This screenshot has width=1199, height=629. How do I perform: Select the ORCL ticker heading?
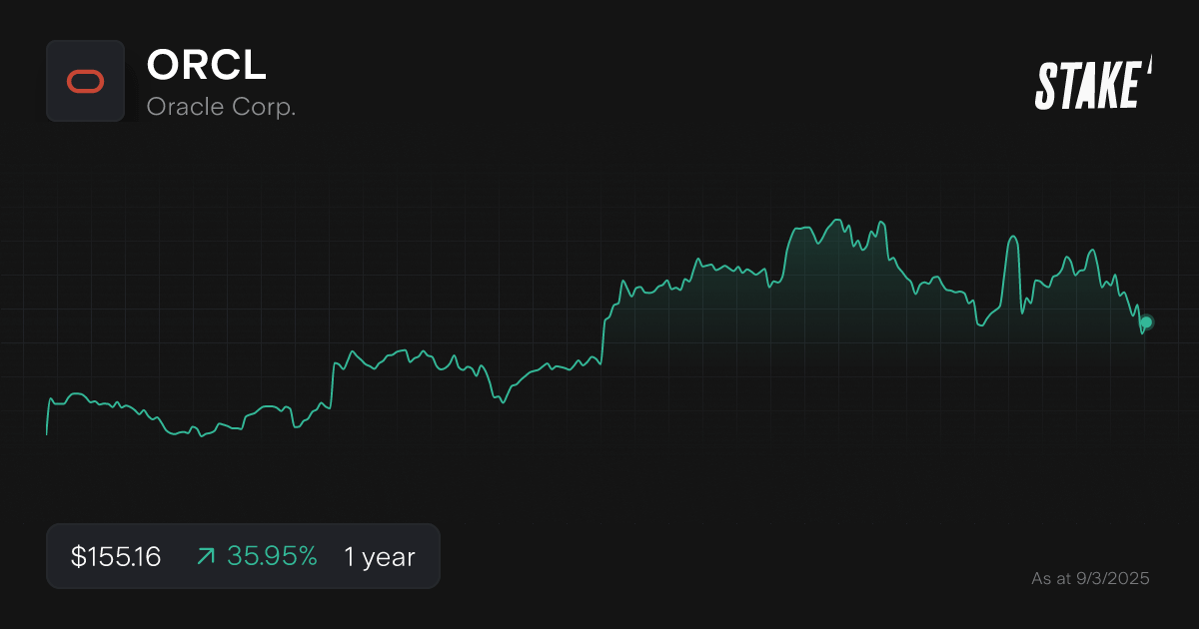click(206, 67)
